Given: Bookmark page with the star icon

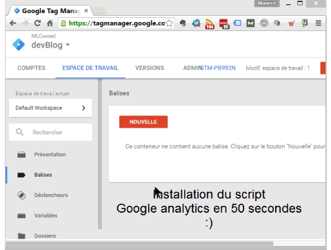Looking at the screenshot, I should [170, 23].
